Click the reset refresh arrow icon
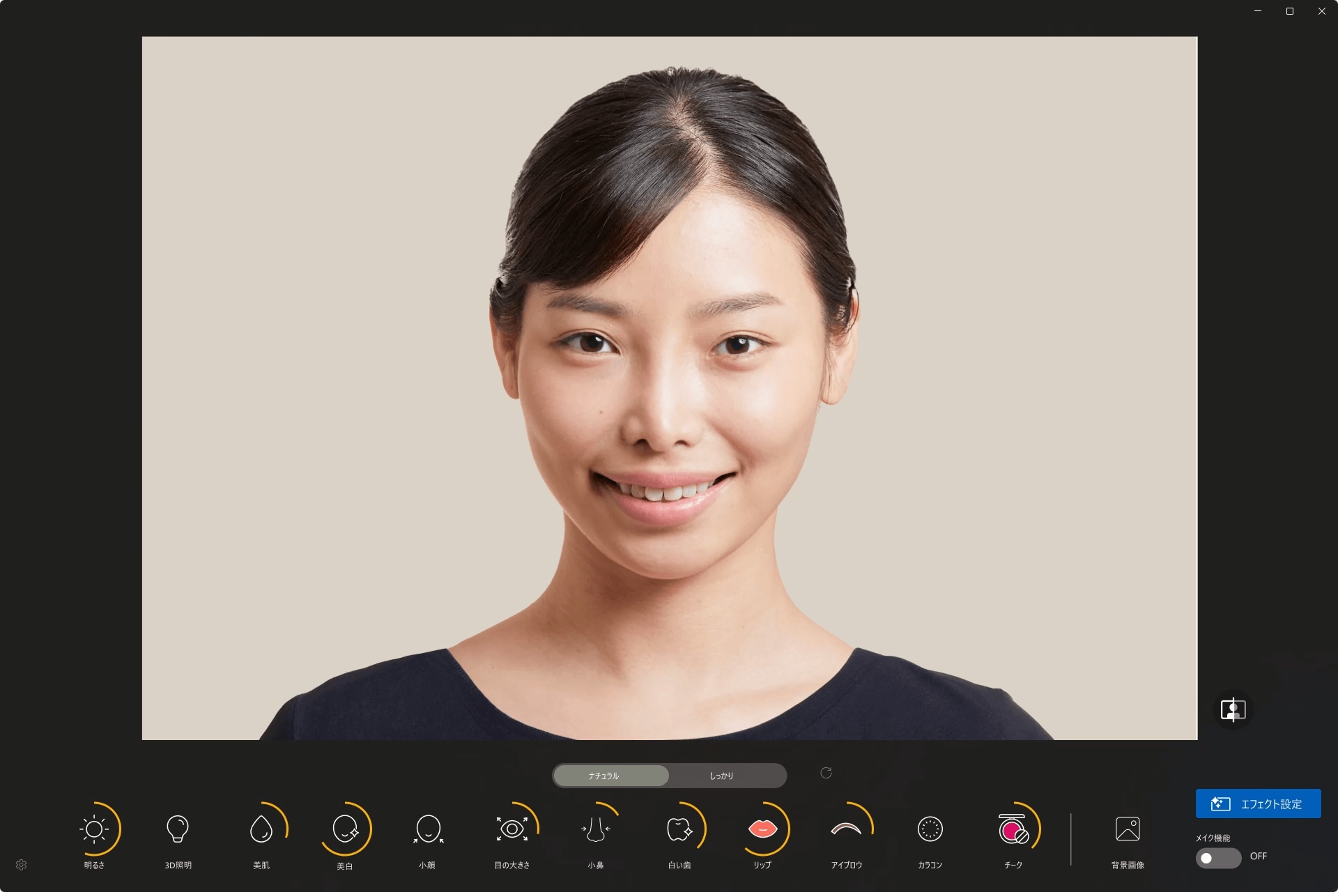Screen dimensions: 1338x892 826,773
